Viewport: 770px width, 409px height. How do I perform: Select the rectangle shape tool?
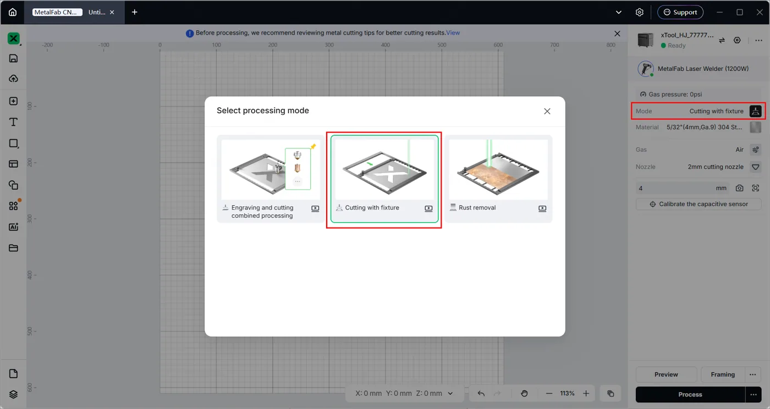coord(14,143)
